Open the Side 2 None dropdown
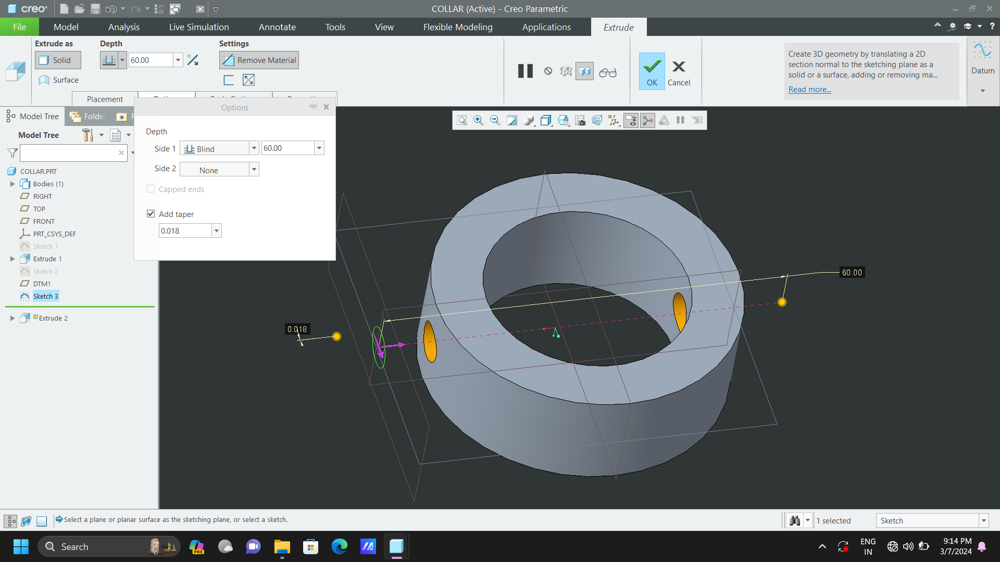The image size is (1000, 562). pyautogui.click(x=254, y=170)
